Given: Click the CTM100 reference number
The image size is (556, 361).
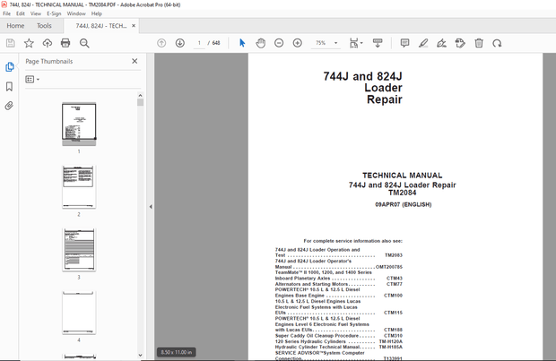Looking at the screenshot, I should 394,296.
